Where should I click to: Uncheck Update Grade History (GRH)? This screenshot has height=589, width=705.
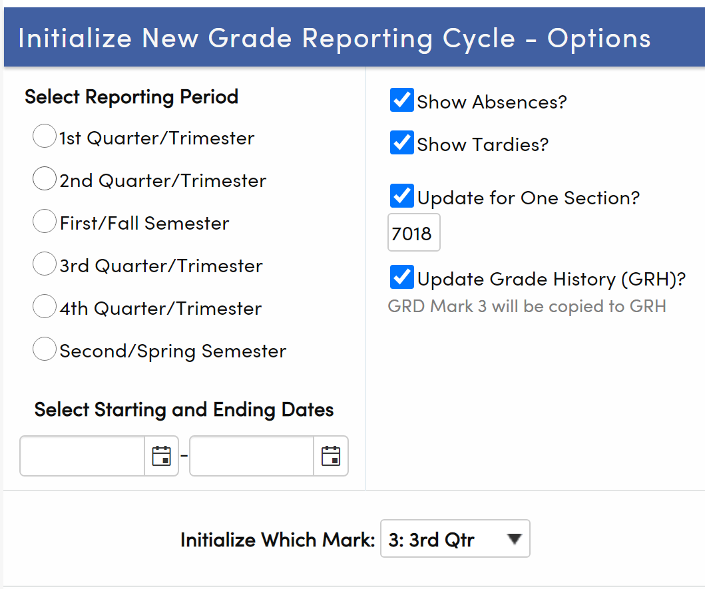[x=401, y=278]
